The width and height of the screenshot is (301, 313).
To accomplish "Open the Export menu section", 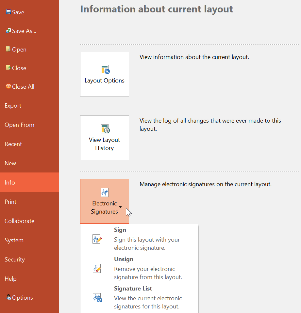I will tap(13, 106).
